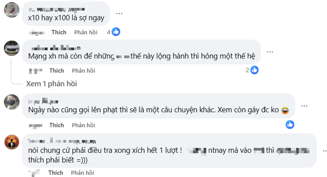Reply to the 'Mạng xh' comment

click(84, 70)
